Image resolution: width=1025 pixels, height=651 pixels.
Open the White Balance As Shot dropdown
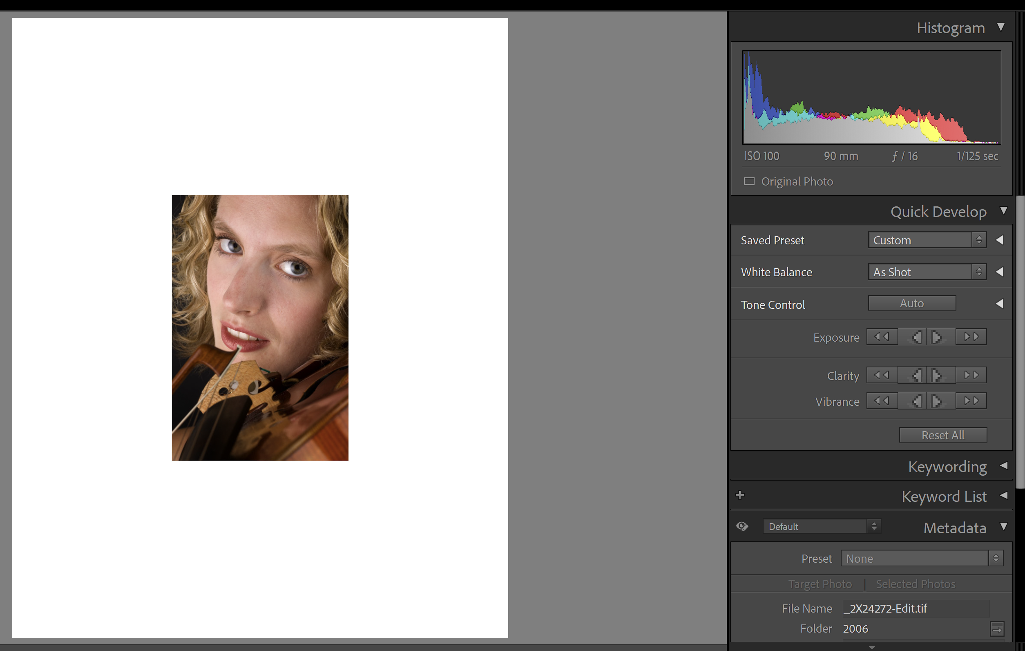tap(927, 272)
